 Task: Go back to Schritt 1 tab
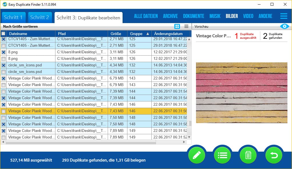coord(13,17)
